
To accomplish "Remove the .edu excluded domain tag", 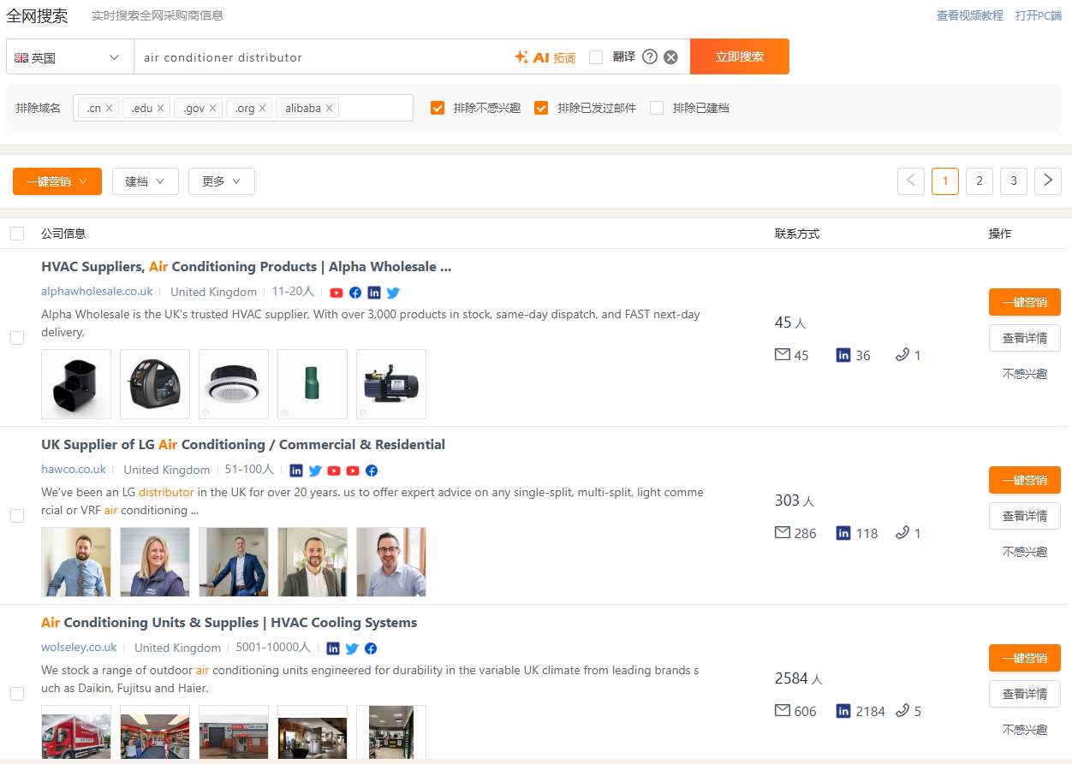I will pos(160,108).
